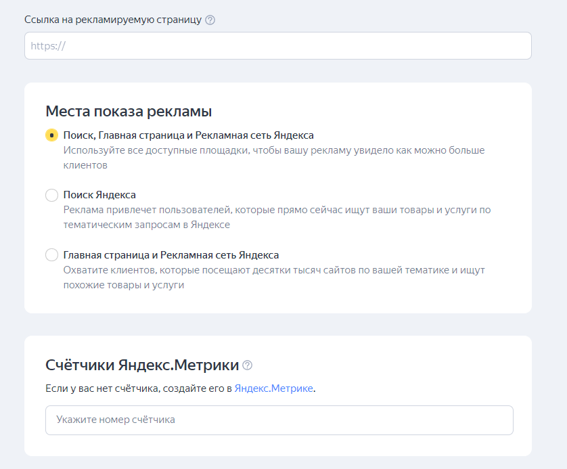This screenshot has height=469, width=567.
Task: Select Главная страница и Рекламная сеть Яндекса
Action: tap(51, 255)
